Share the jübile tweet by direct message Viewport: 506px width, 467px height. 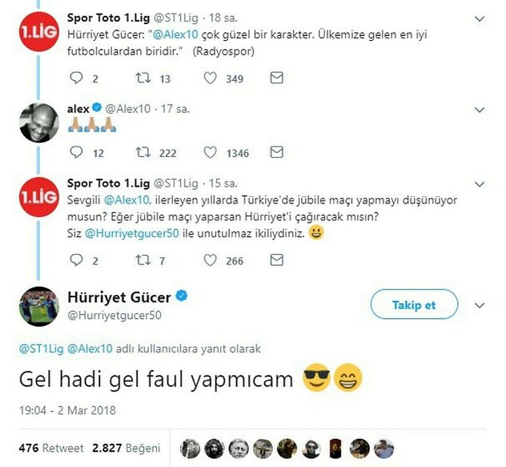[276, 260]
